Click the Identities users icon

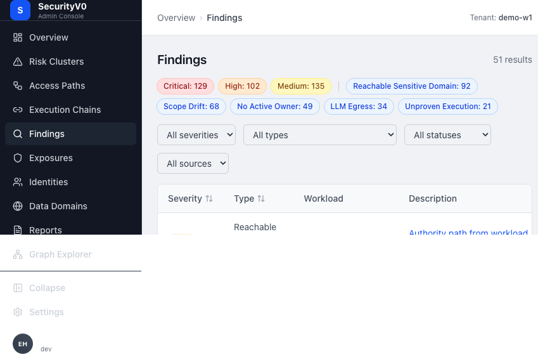[x=18, y=182]
